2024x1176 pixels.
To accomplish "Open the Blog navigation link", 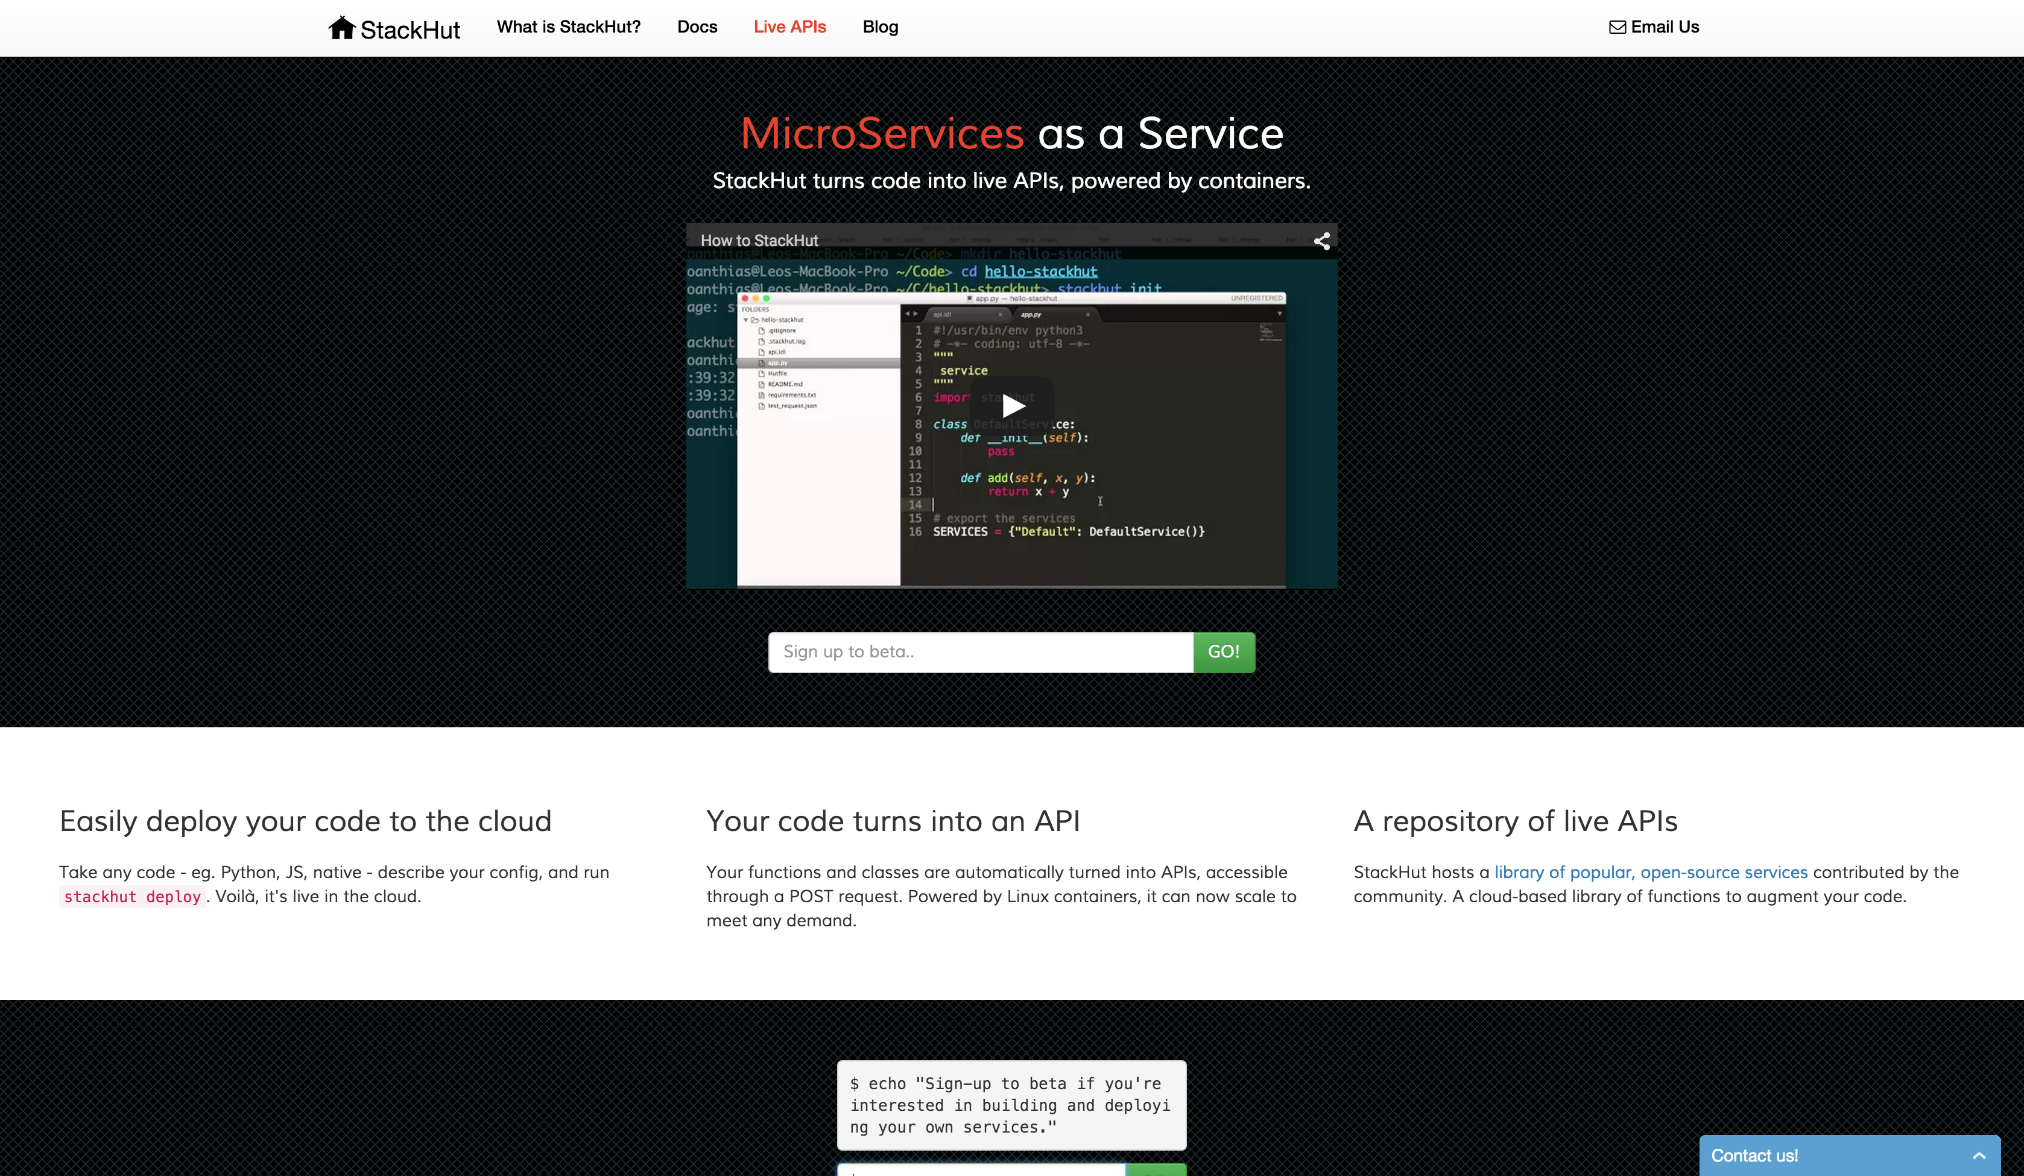I will coord(881,27).
